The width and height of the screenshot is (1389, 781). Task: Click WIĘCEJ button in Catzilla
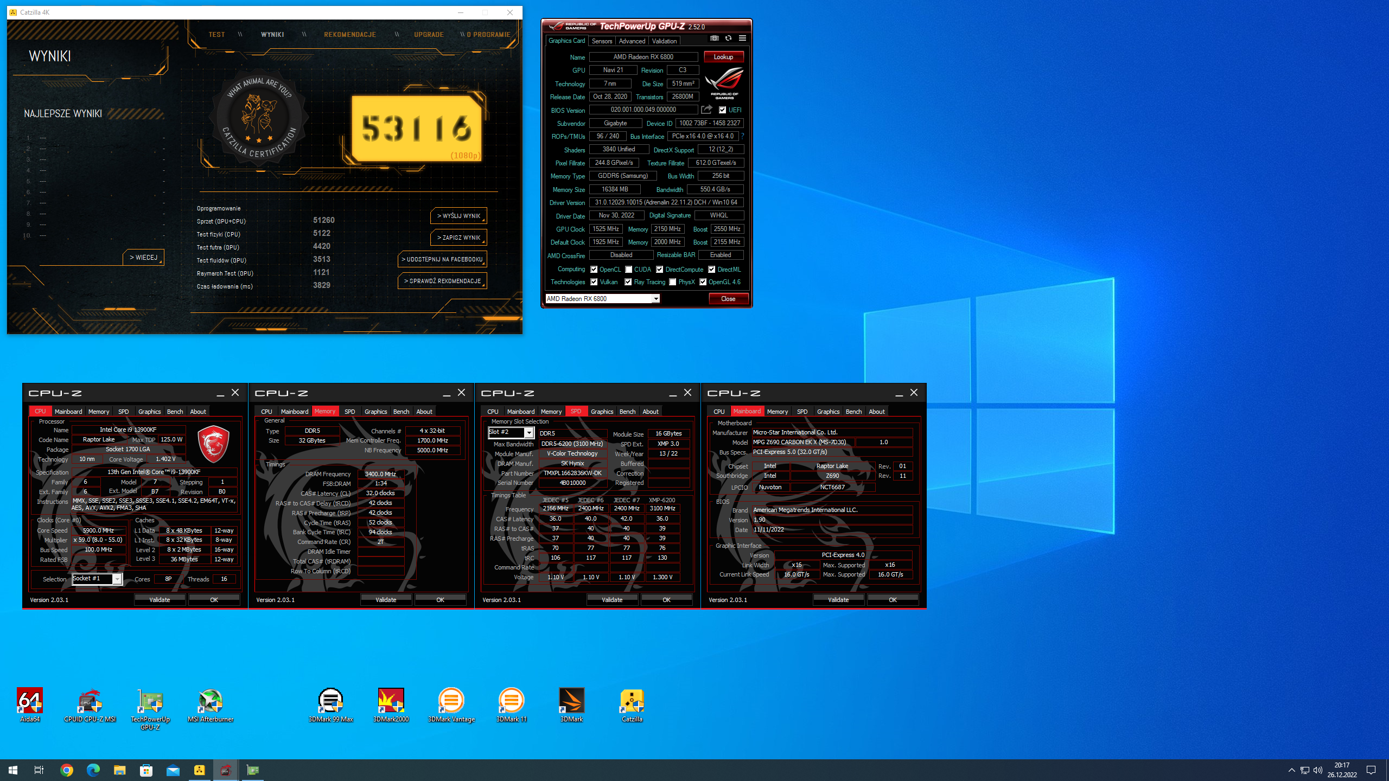click(143, 258)
